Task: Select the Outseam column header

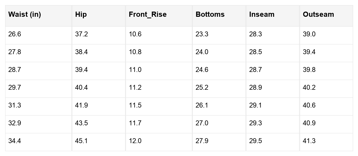Action: (x=318, y=14)
